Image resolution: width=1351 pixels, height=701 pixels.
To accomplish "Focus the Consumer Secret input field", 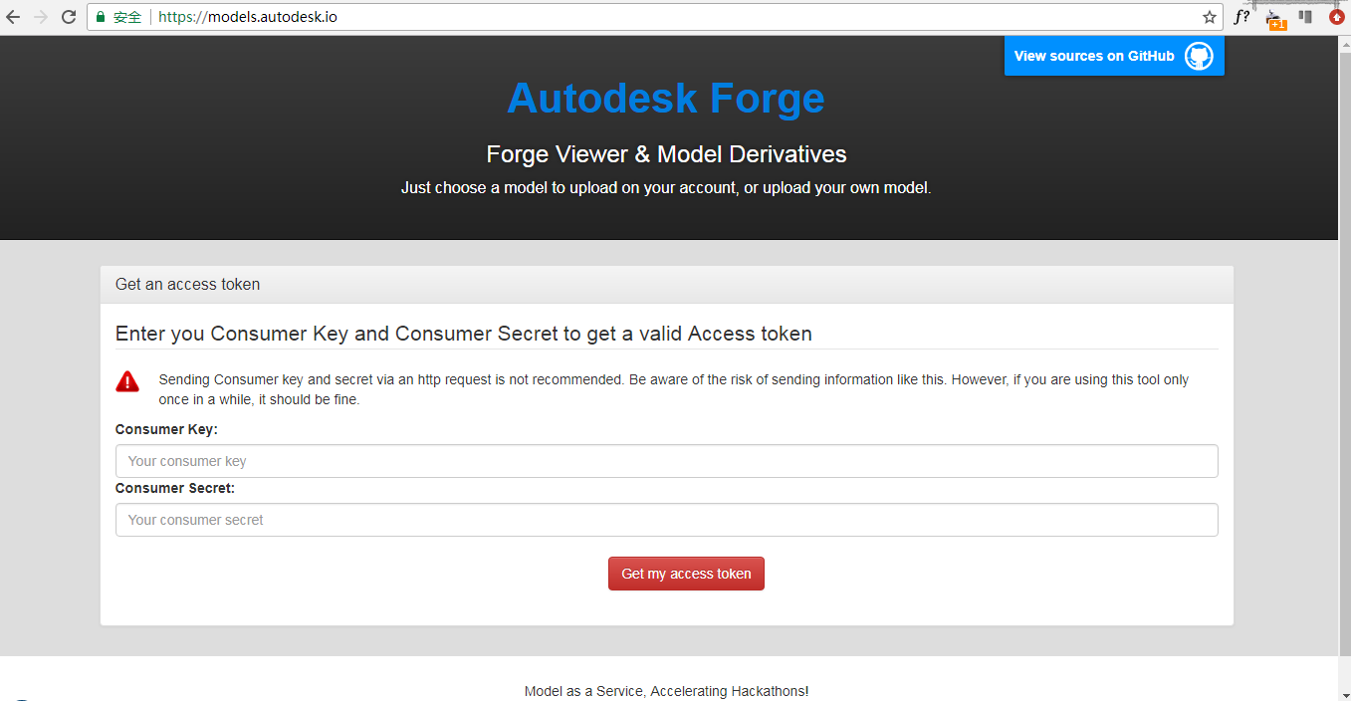I will pyautogui.click(x=666, y=520).
